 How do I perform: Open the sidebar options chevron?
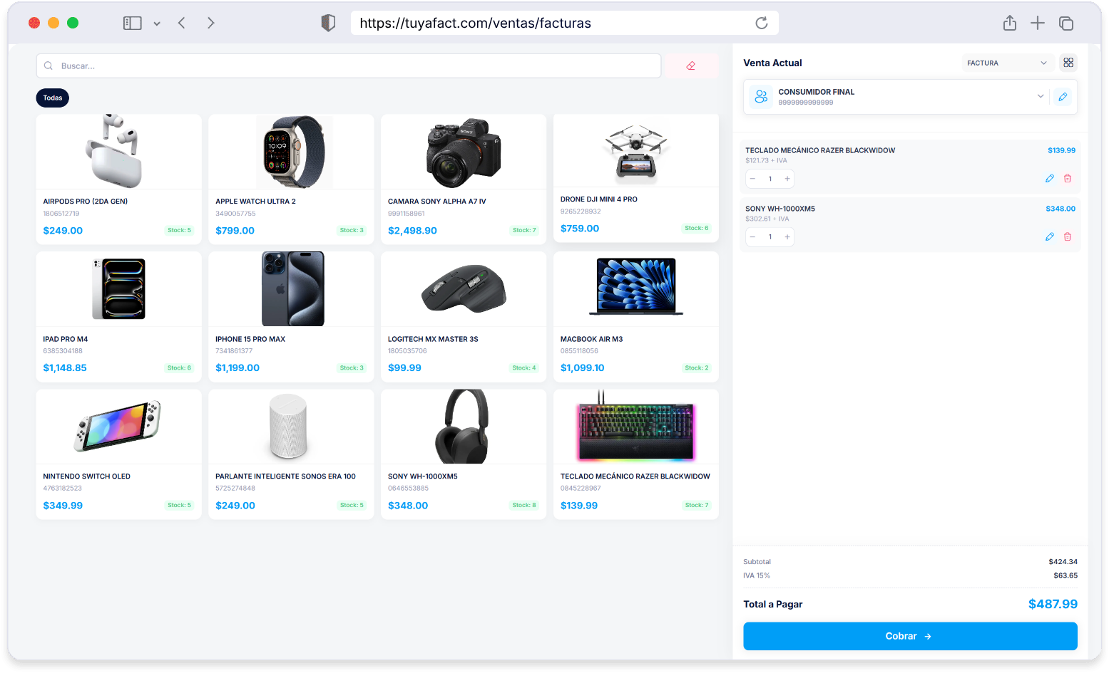click(157, 24)
